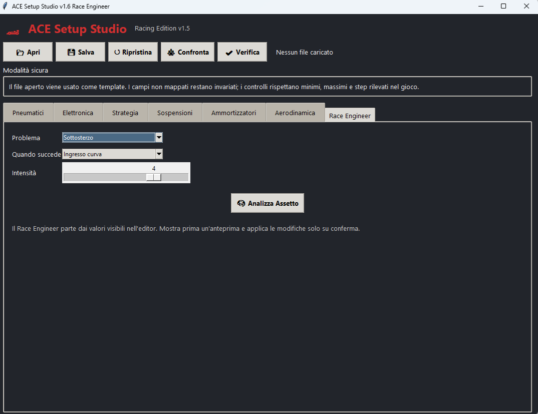Maximize the ACE Setup Studio window

[x=503, y=6]
